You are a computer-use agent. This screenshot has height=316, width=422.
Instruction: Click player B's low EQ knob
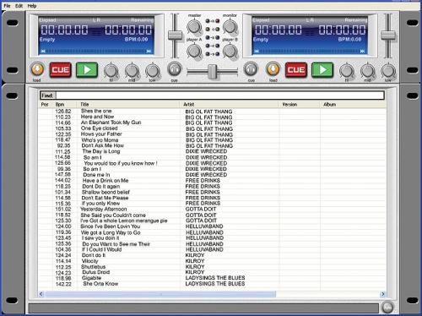388,71
